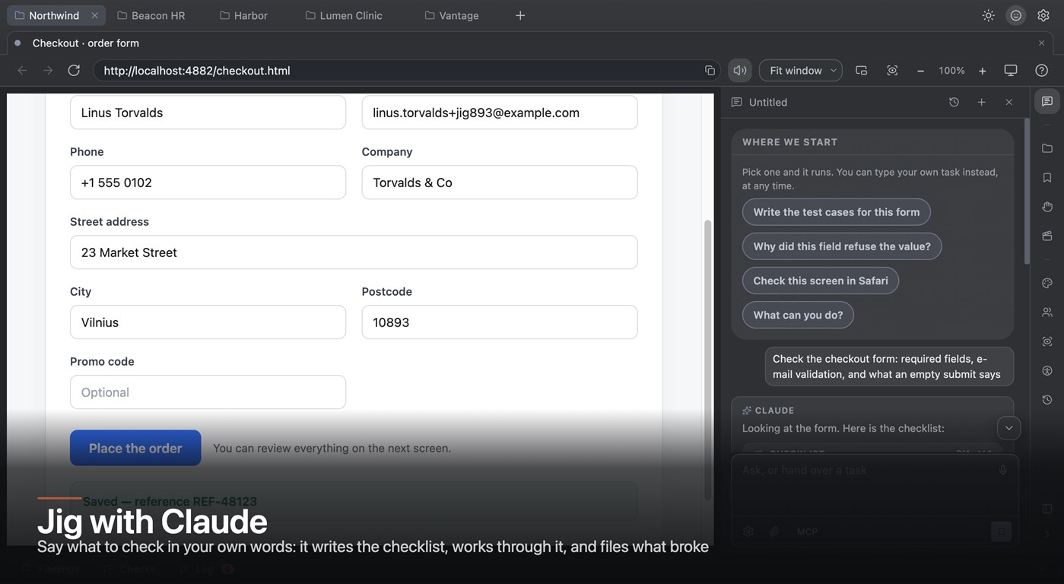
Task: Choose Check this screen in Safari
Action: pyautogui.click(x=821, y=281)
